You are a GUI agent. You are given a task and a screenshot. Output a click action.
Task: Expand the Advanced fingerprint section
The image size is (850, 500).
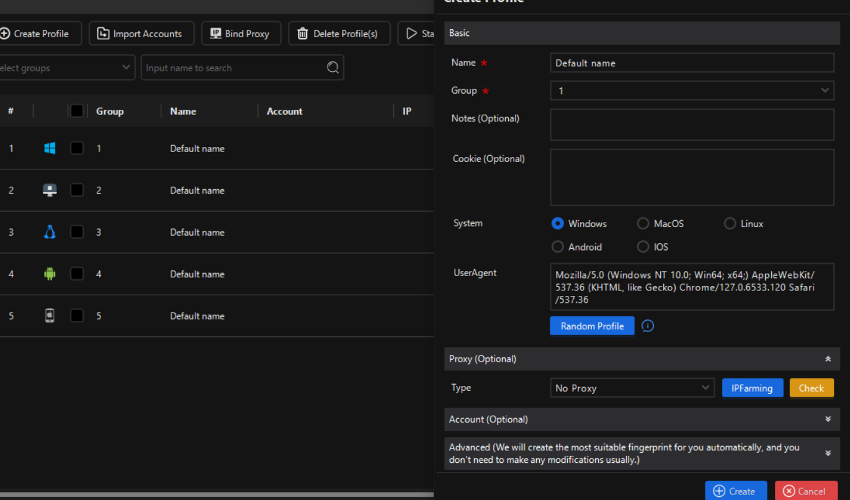pyautogui.click(x=642, y=453)
